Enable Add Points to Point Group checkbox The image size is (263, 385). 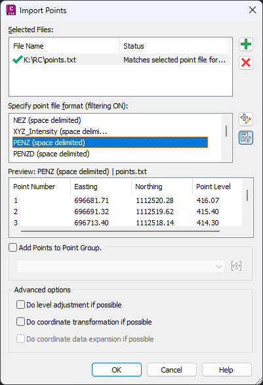13,248
